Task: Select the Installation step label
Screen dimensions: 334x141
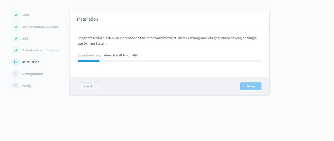Action: [31, 62]
